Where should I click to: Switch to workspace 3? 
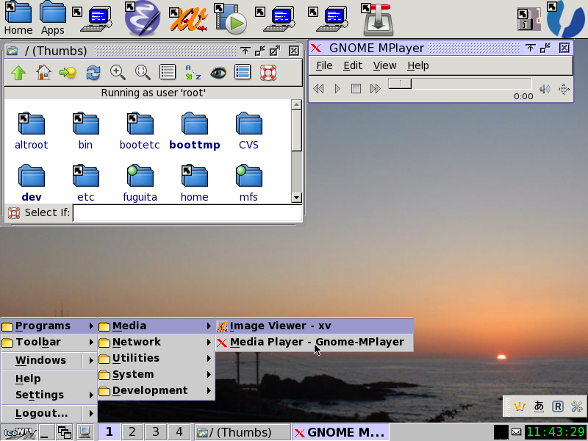[155, 431]
